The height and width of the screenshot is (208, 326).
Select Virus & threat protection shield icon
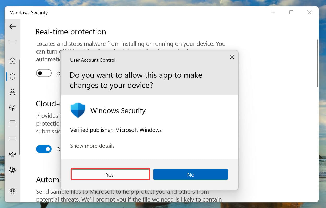[x=13, y=76]
